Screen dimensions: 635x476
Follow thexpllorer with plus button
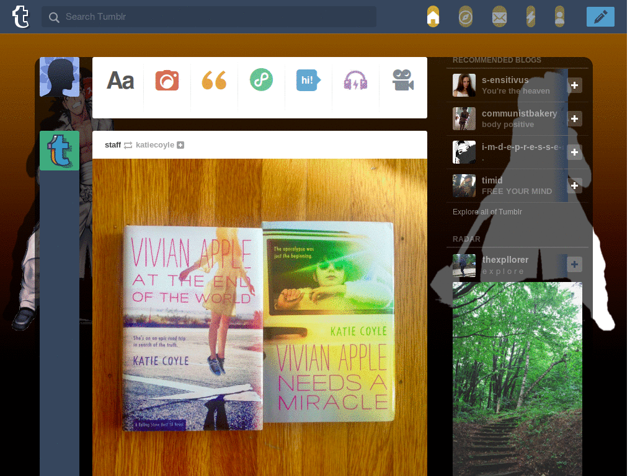574,265
